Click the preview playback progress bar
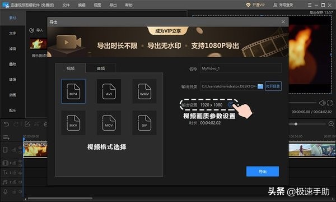The height and width of the screenshot is (202, 336). point(303,103)
